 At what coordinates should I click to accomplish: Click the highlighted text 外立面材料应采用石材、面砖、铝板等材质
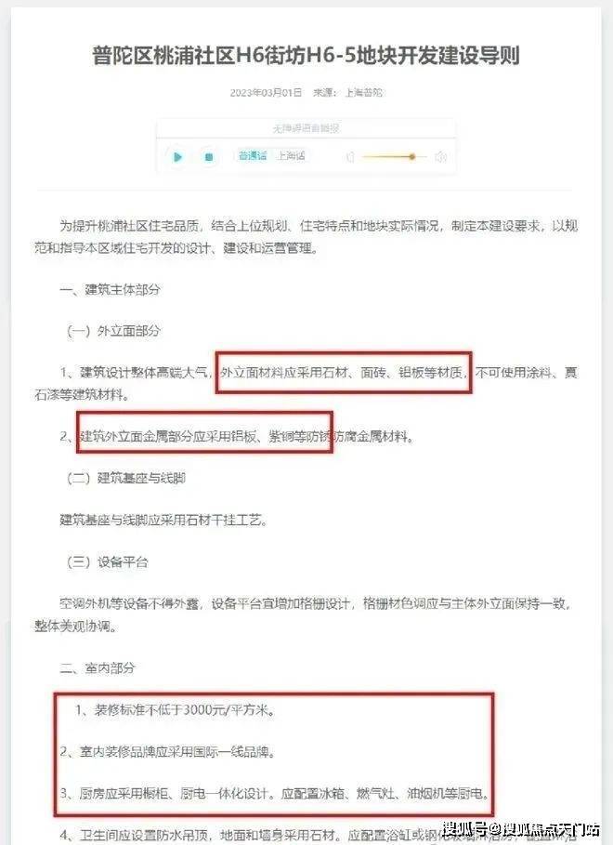(x=344, y=373)
